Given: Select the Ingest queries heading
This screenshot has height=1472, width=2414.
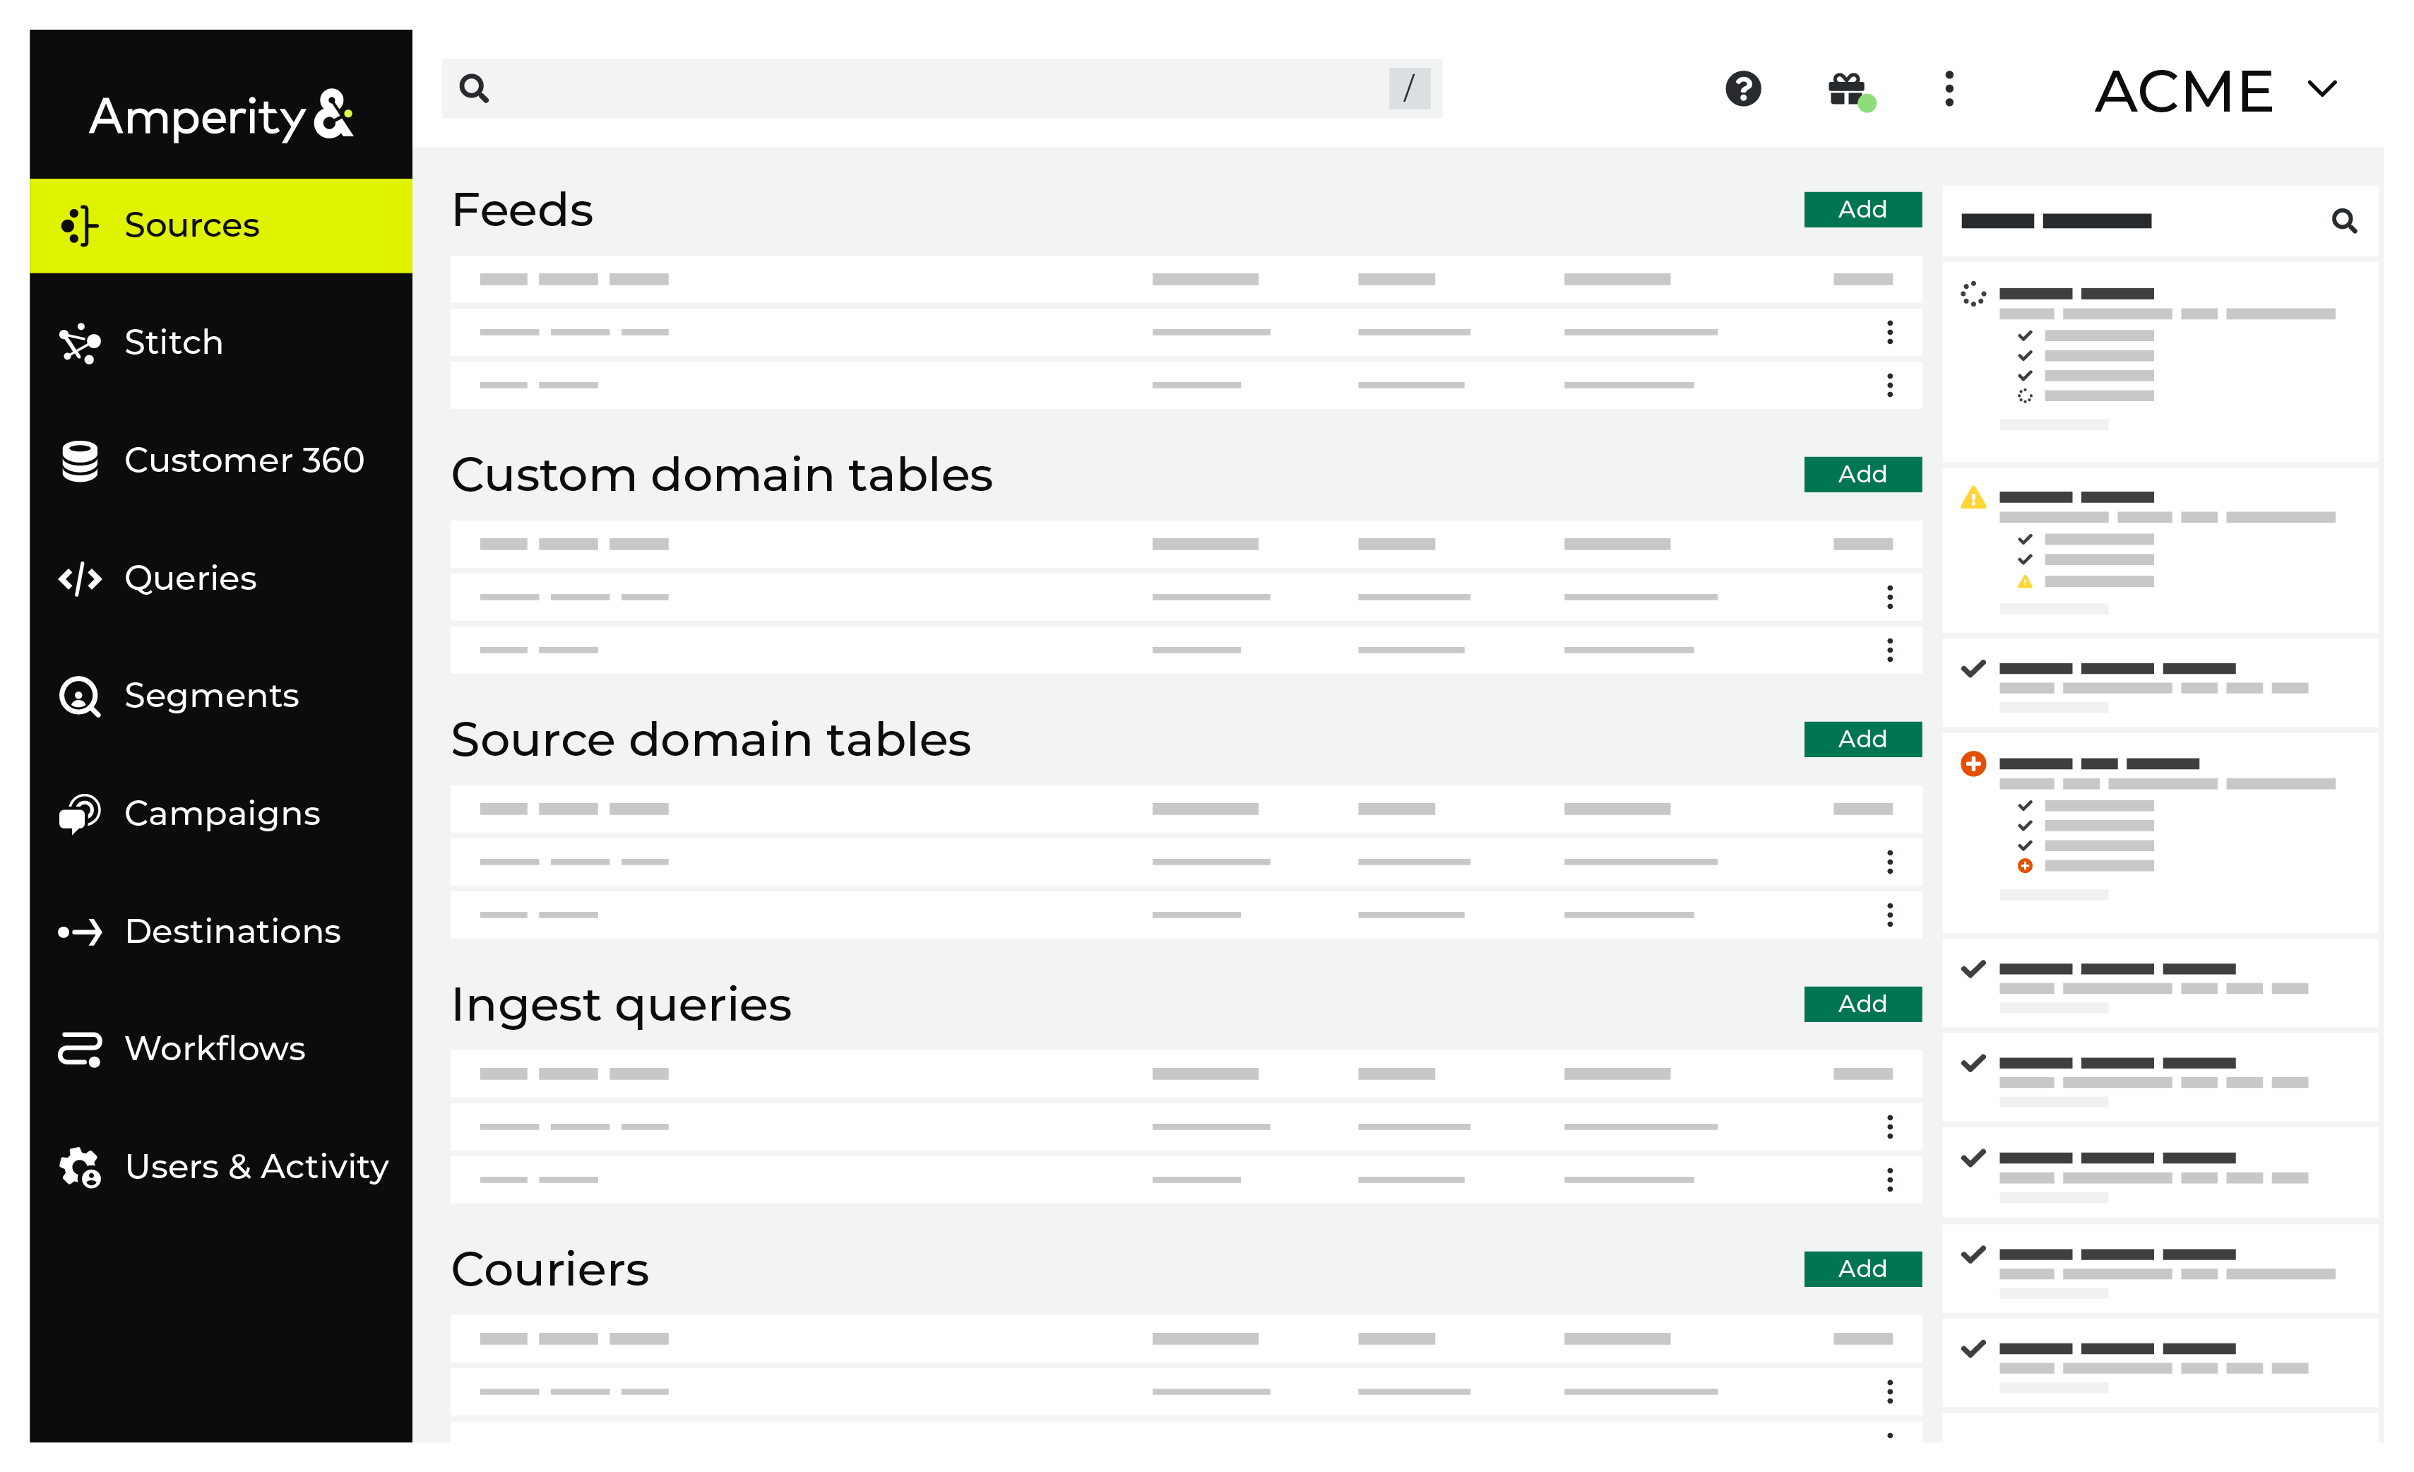Looking at the screenshot, I should click(x=621, y=1007).
